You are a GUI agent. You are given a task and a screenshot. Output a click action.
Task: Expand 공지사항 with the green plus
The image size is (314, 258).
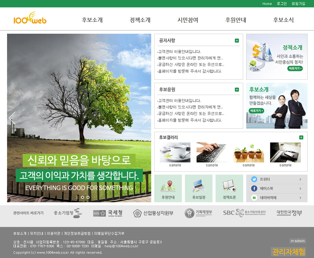click(x=237, y=40)
